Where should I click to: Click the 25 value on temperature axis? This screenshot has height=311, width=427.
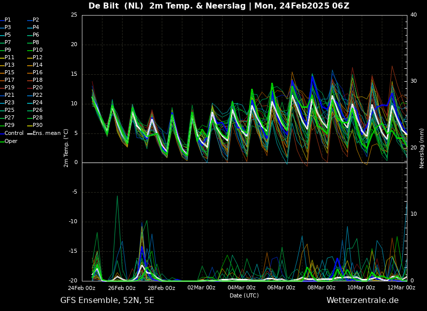click(74, 15)
